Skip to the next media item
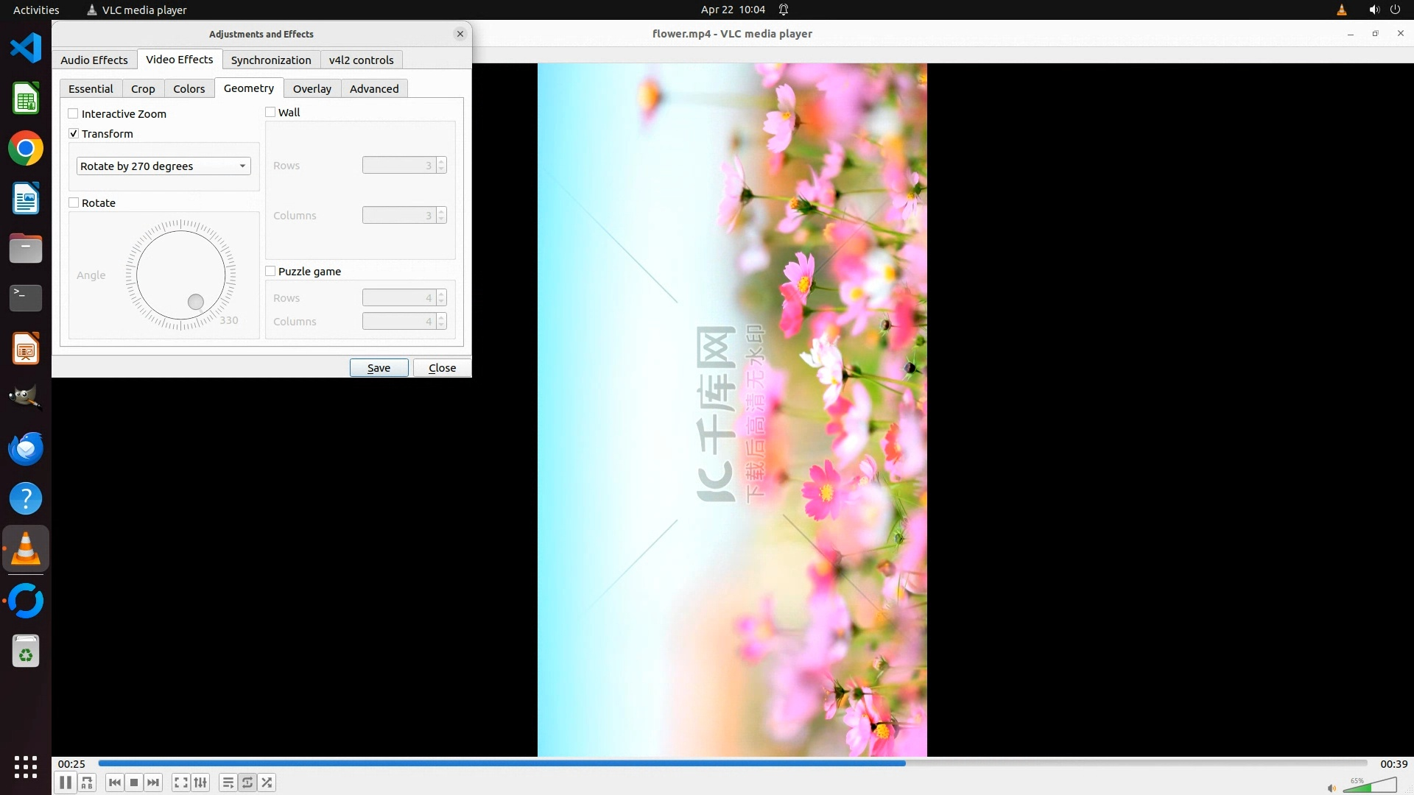Screen dimensions: 1414x795 (153, 782)
